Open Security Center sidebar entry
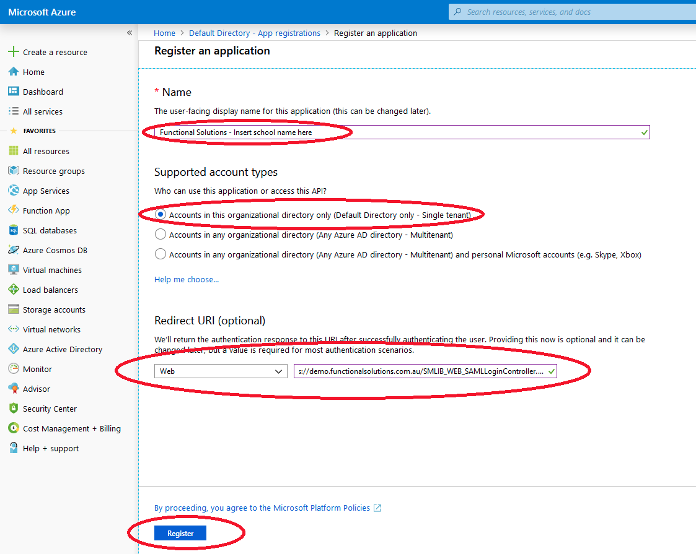The width and height of the screenshot is (696, 554). click(x=50, y=409)
